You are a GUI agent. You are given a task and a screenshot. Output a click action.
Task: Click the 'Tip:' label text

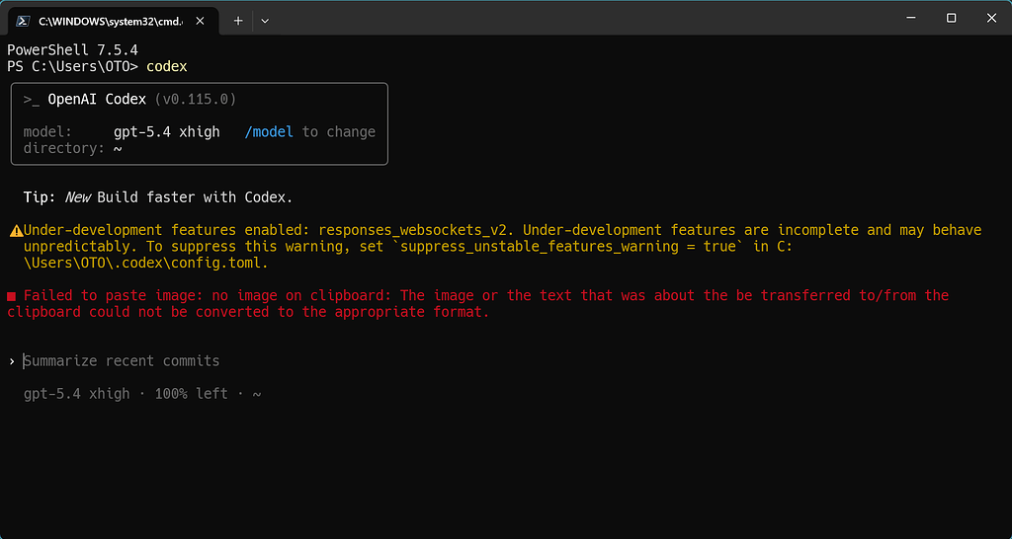[x=40, y=197]
